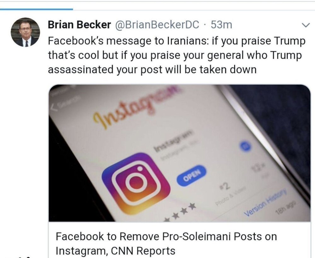Click the Brian Becker display name
315x258 pixels.
[79, 25]
